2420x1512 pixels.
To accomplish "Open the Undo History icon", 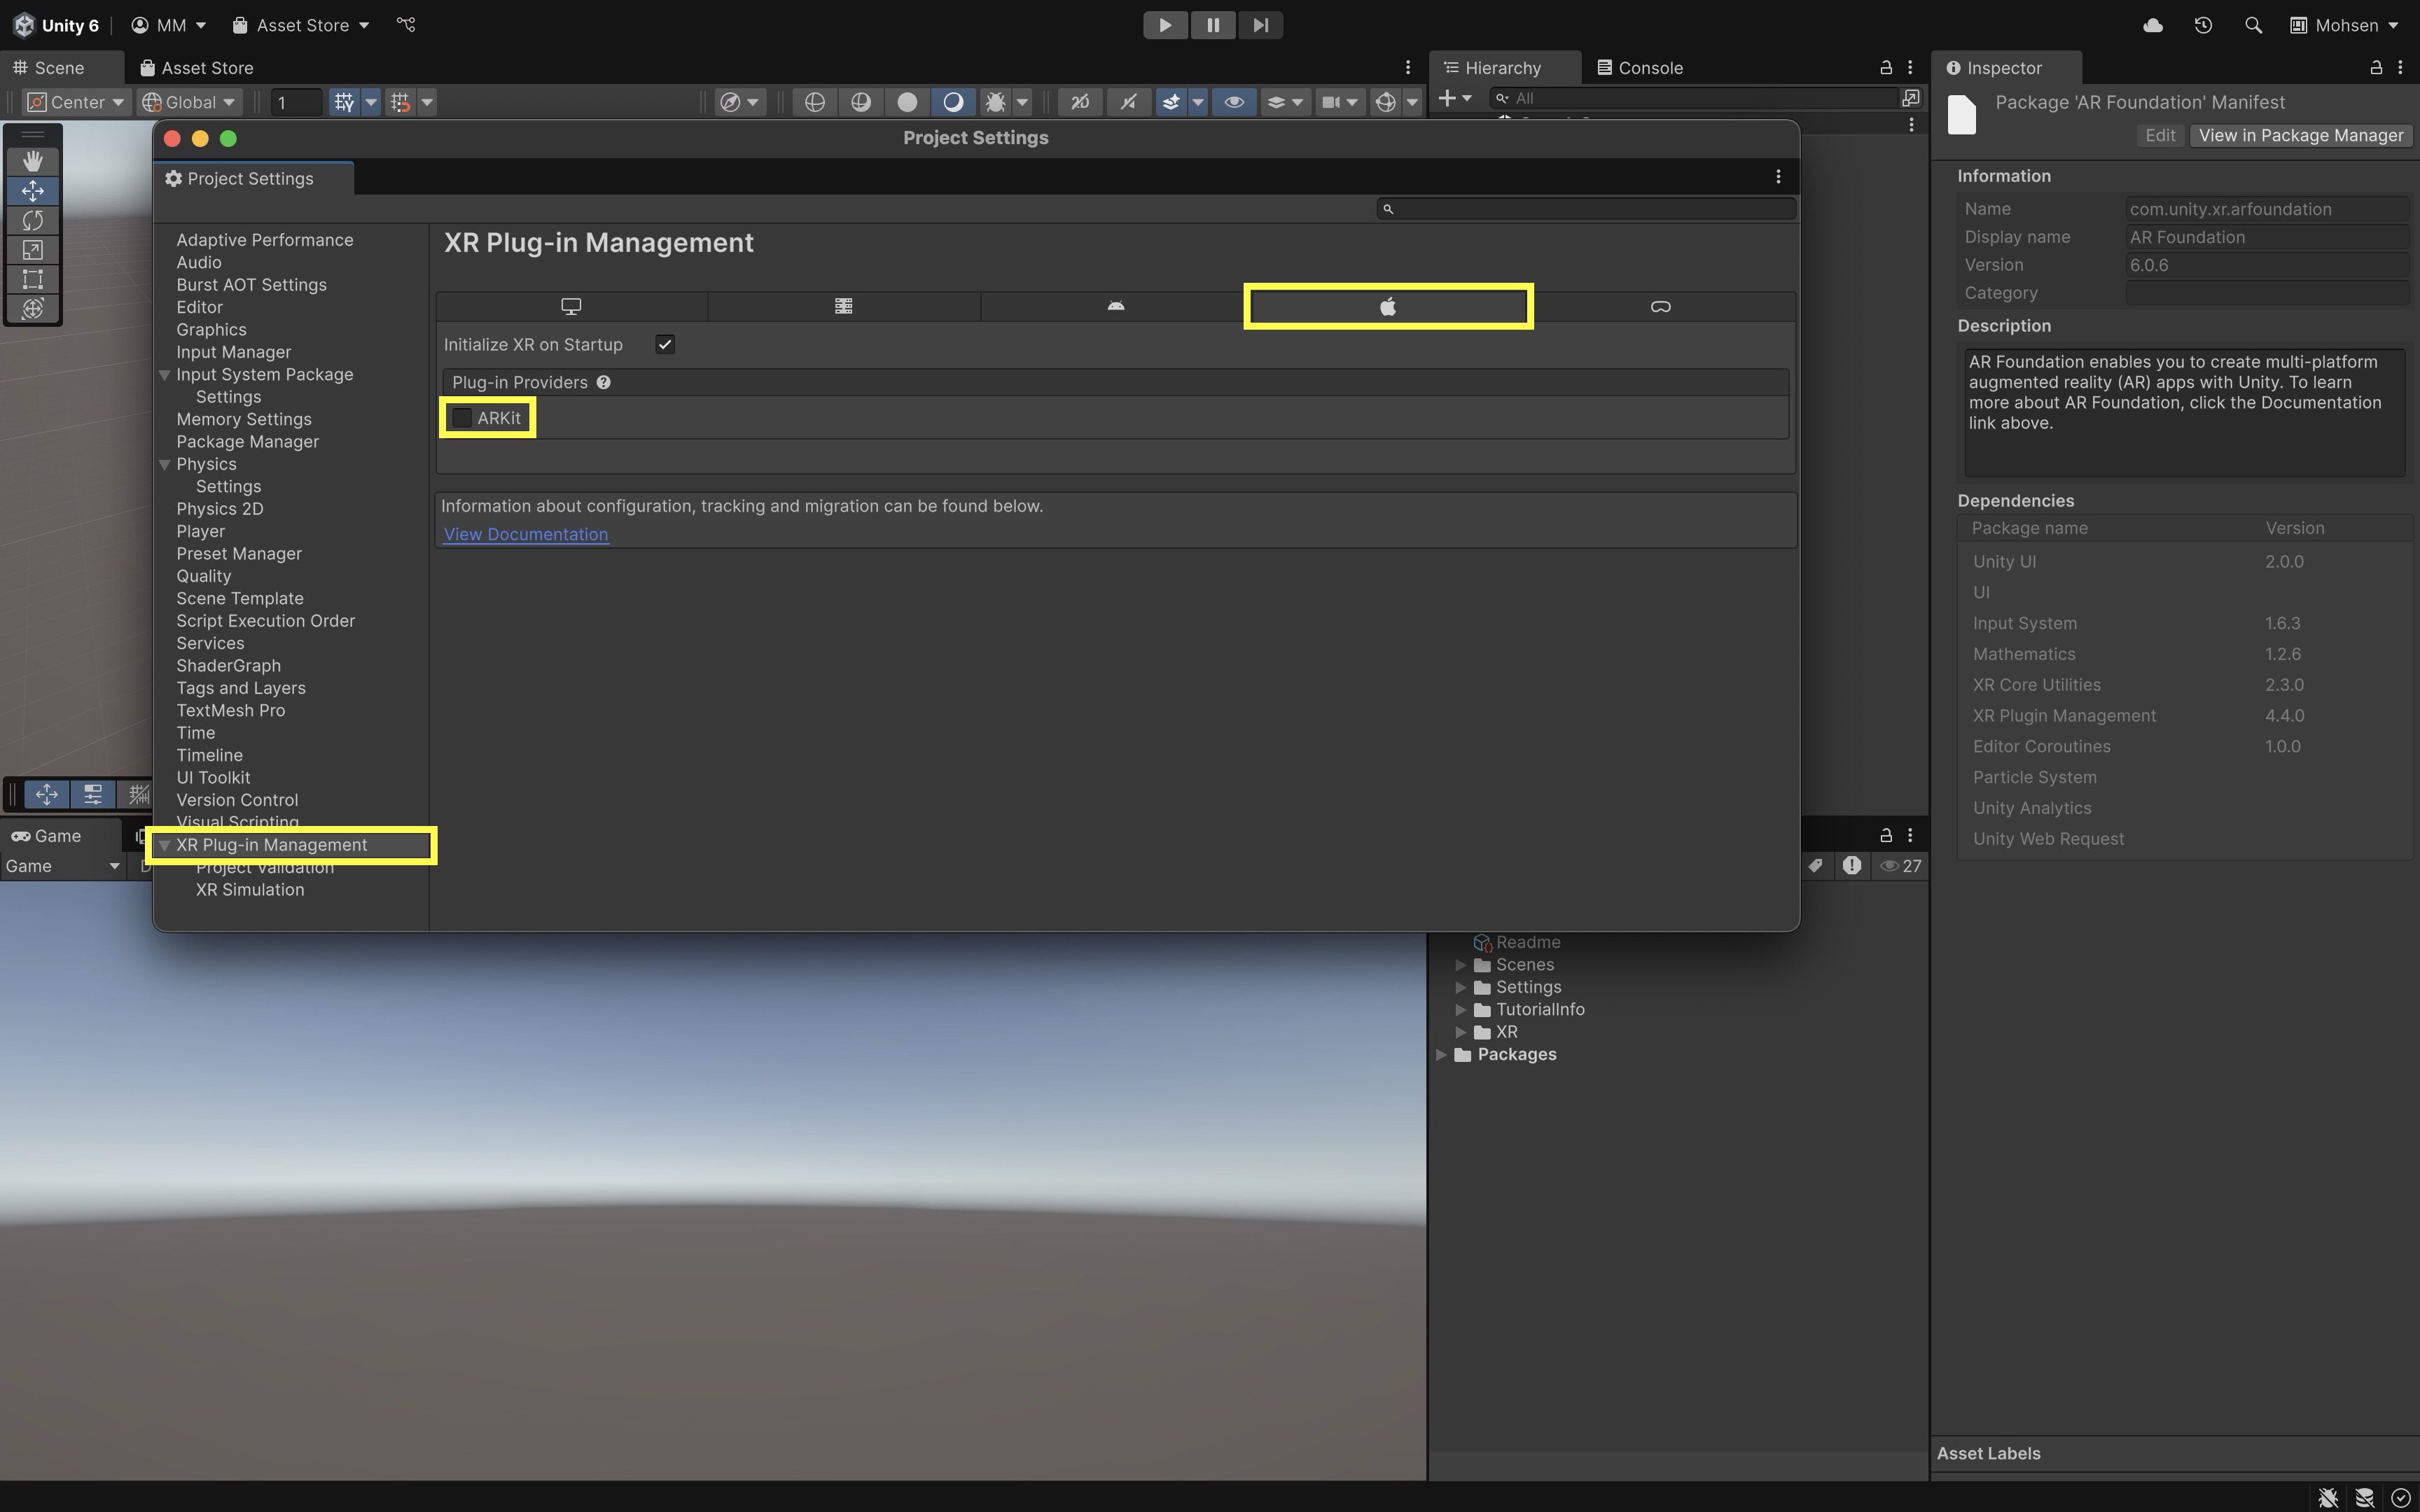I will [x=2203, y=25].
